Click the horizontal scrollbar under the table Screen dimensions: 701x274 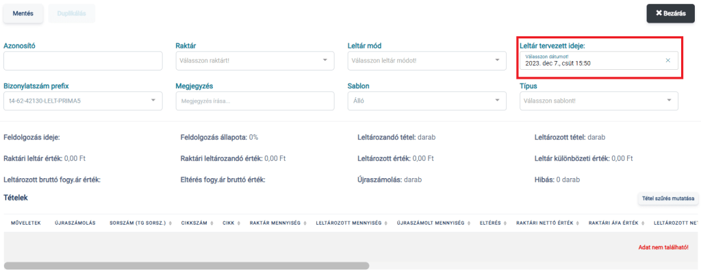(186, 265)
